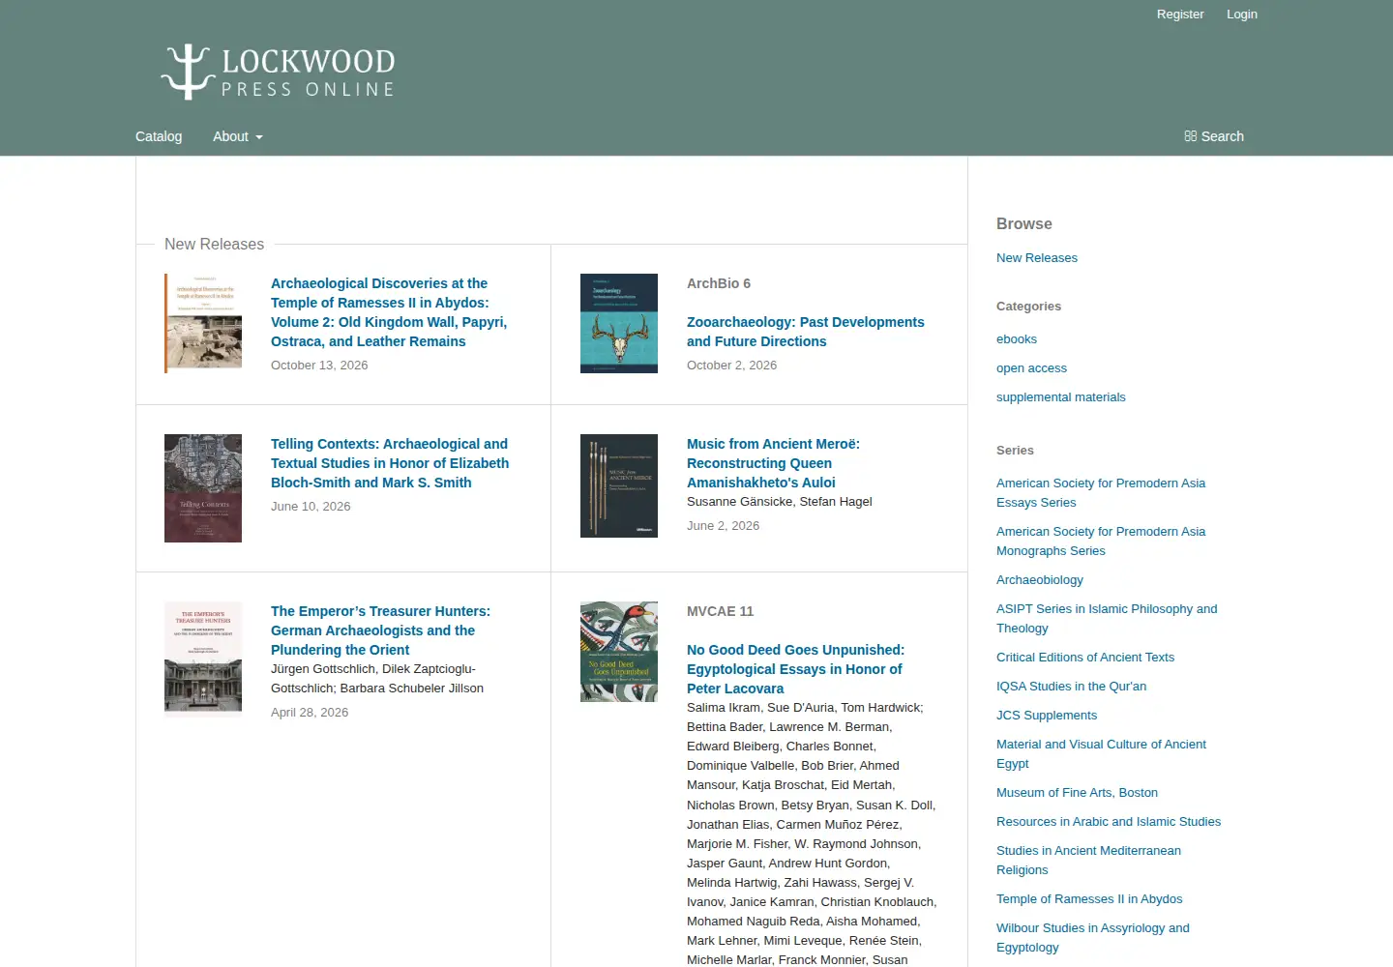Viewport: 1393px width, 967px height.
Task: Click the Register link
Action: [1180, 15]
